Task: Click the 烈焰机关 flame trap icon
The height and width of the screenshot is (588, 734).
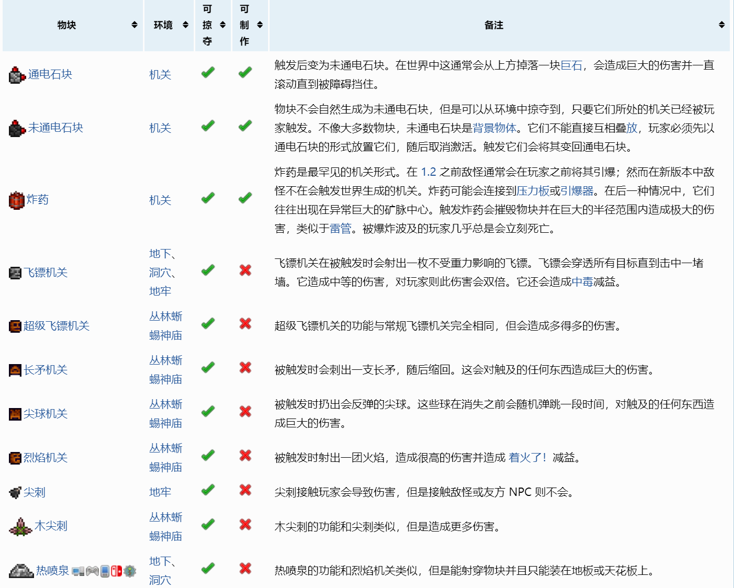Action: point(15,458)
